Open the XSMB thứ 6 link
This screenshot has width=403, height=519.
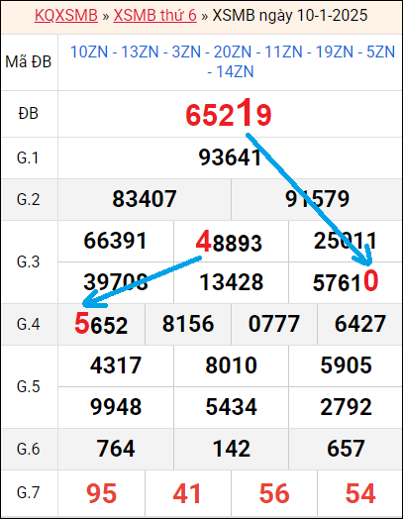click(154, 15)
